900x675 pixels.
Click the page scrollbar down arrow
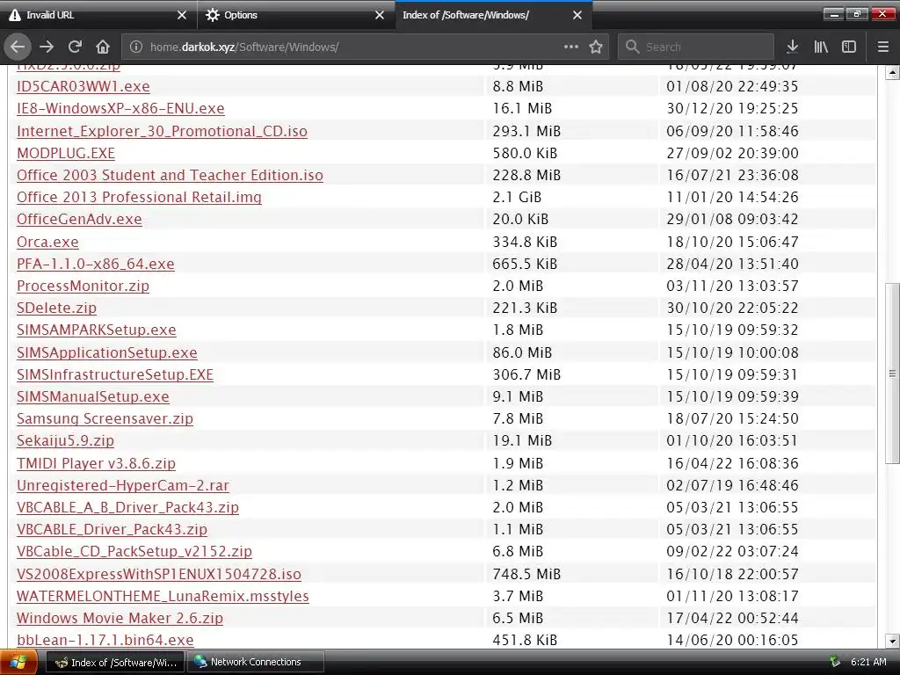pos(892,641)
